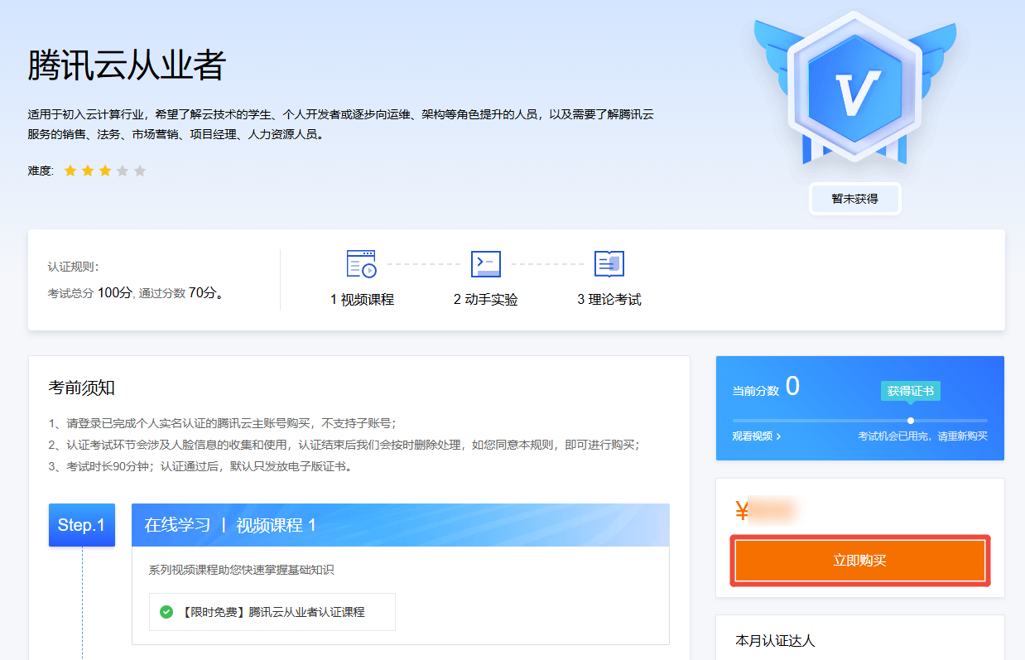Click the theory exam book icon

[609, 264]
